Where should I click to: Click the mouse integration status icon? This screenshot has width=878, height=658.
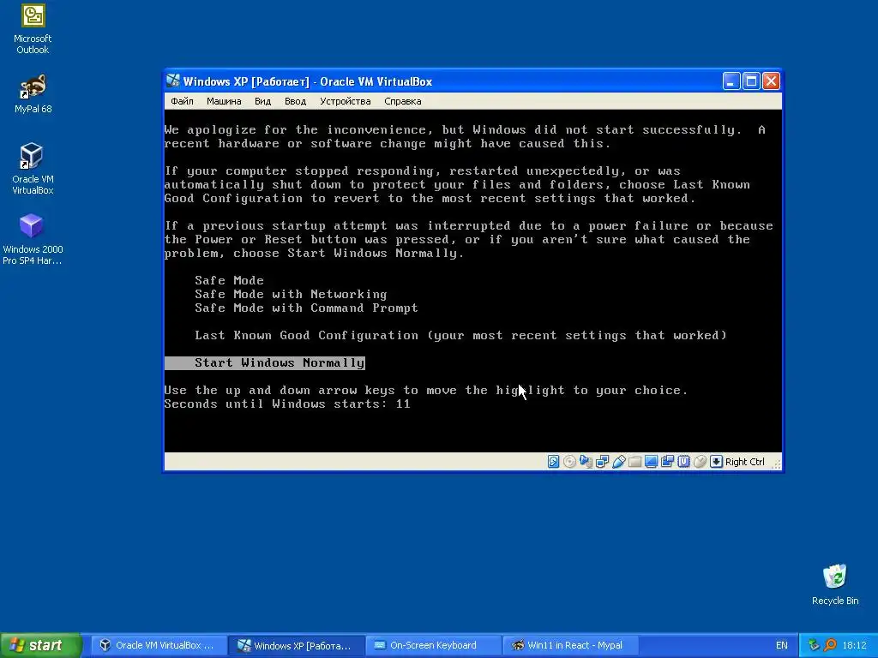[700, 462]
